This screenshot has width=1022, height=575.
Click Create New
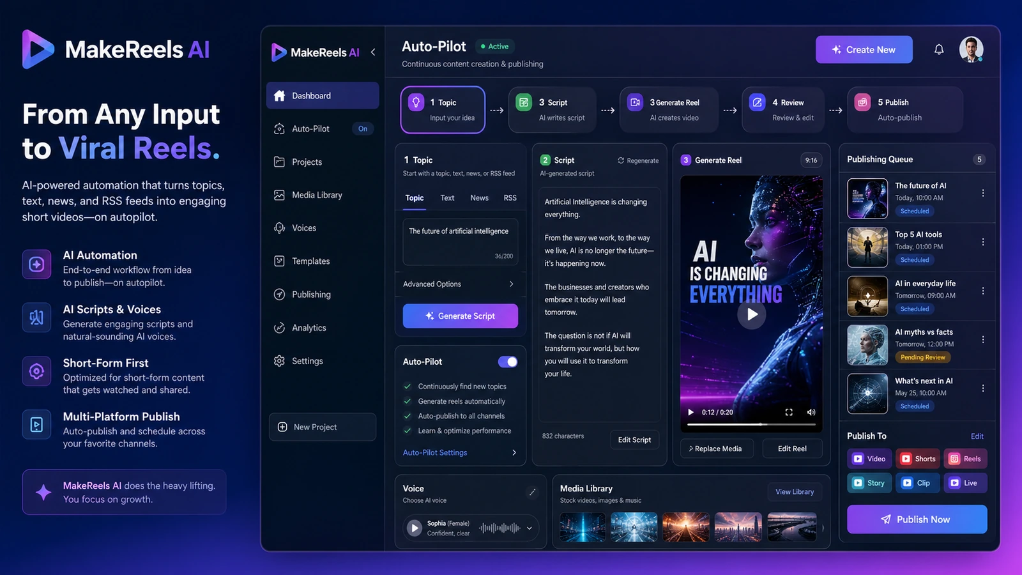(x=864, y=49)
